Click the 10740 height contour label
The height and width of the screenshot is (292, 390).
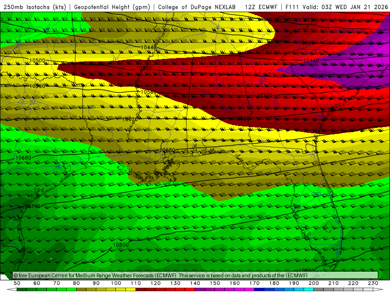[33, 206]
